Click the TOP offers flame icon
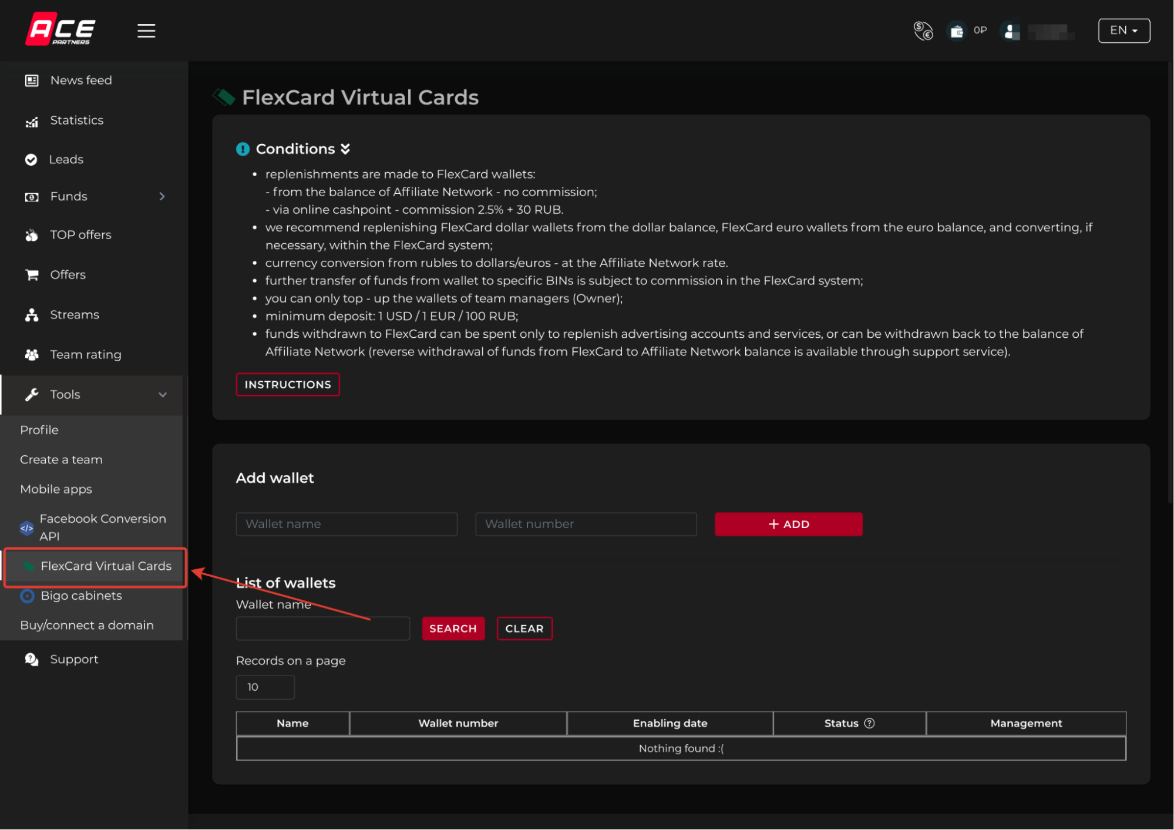The height and width of the screenshot is (830, 1174). 32,235
